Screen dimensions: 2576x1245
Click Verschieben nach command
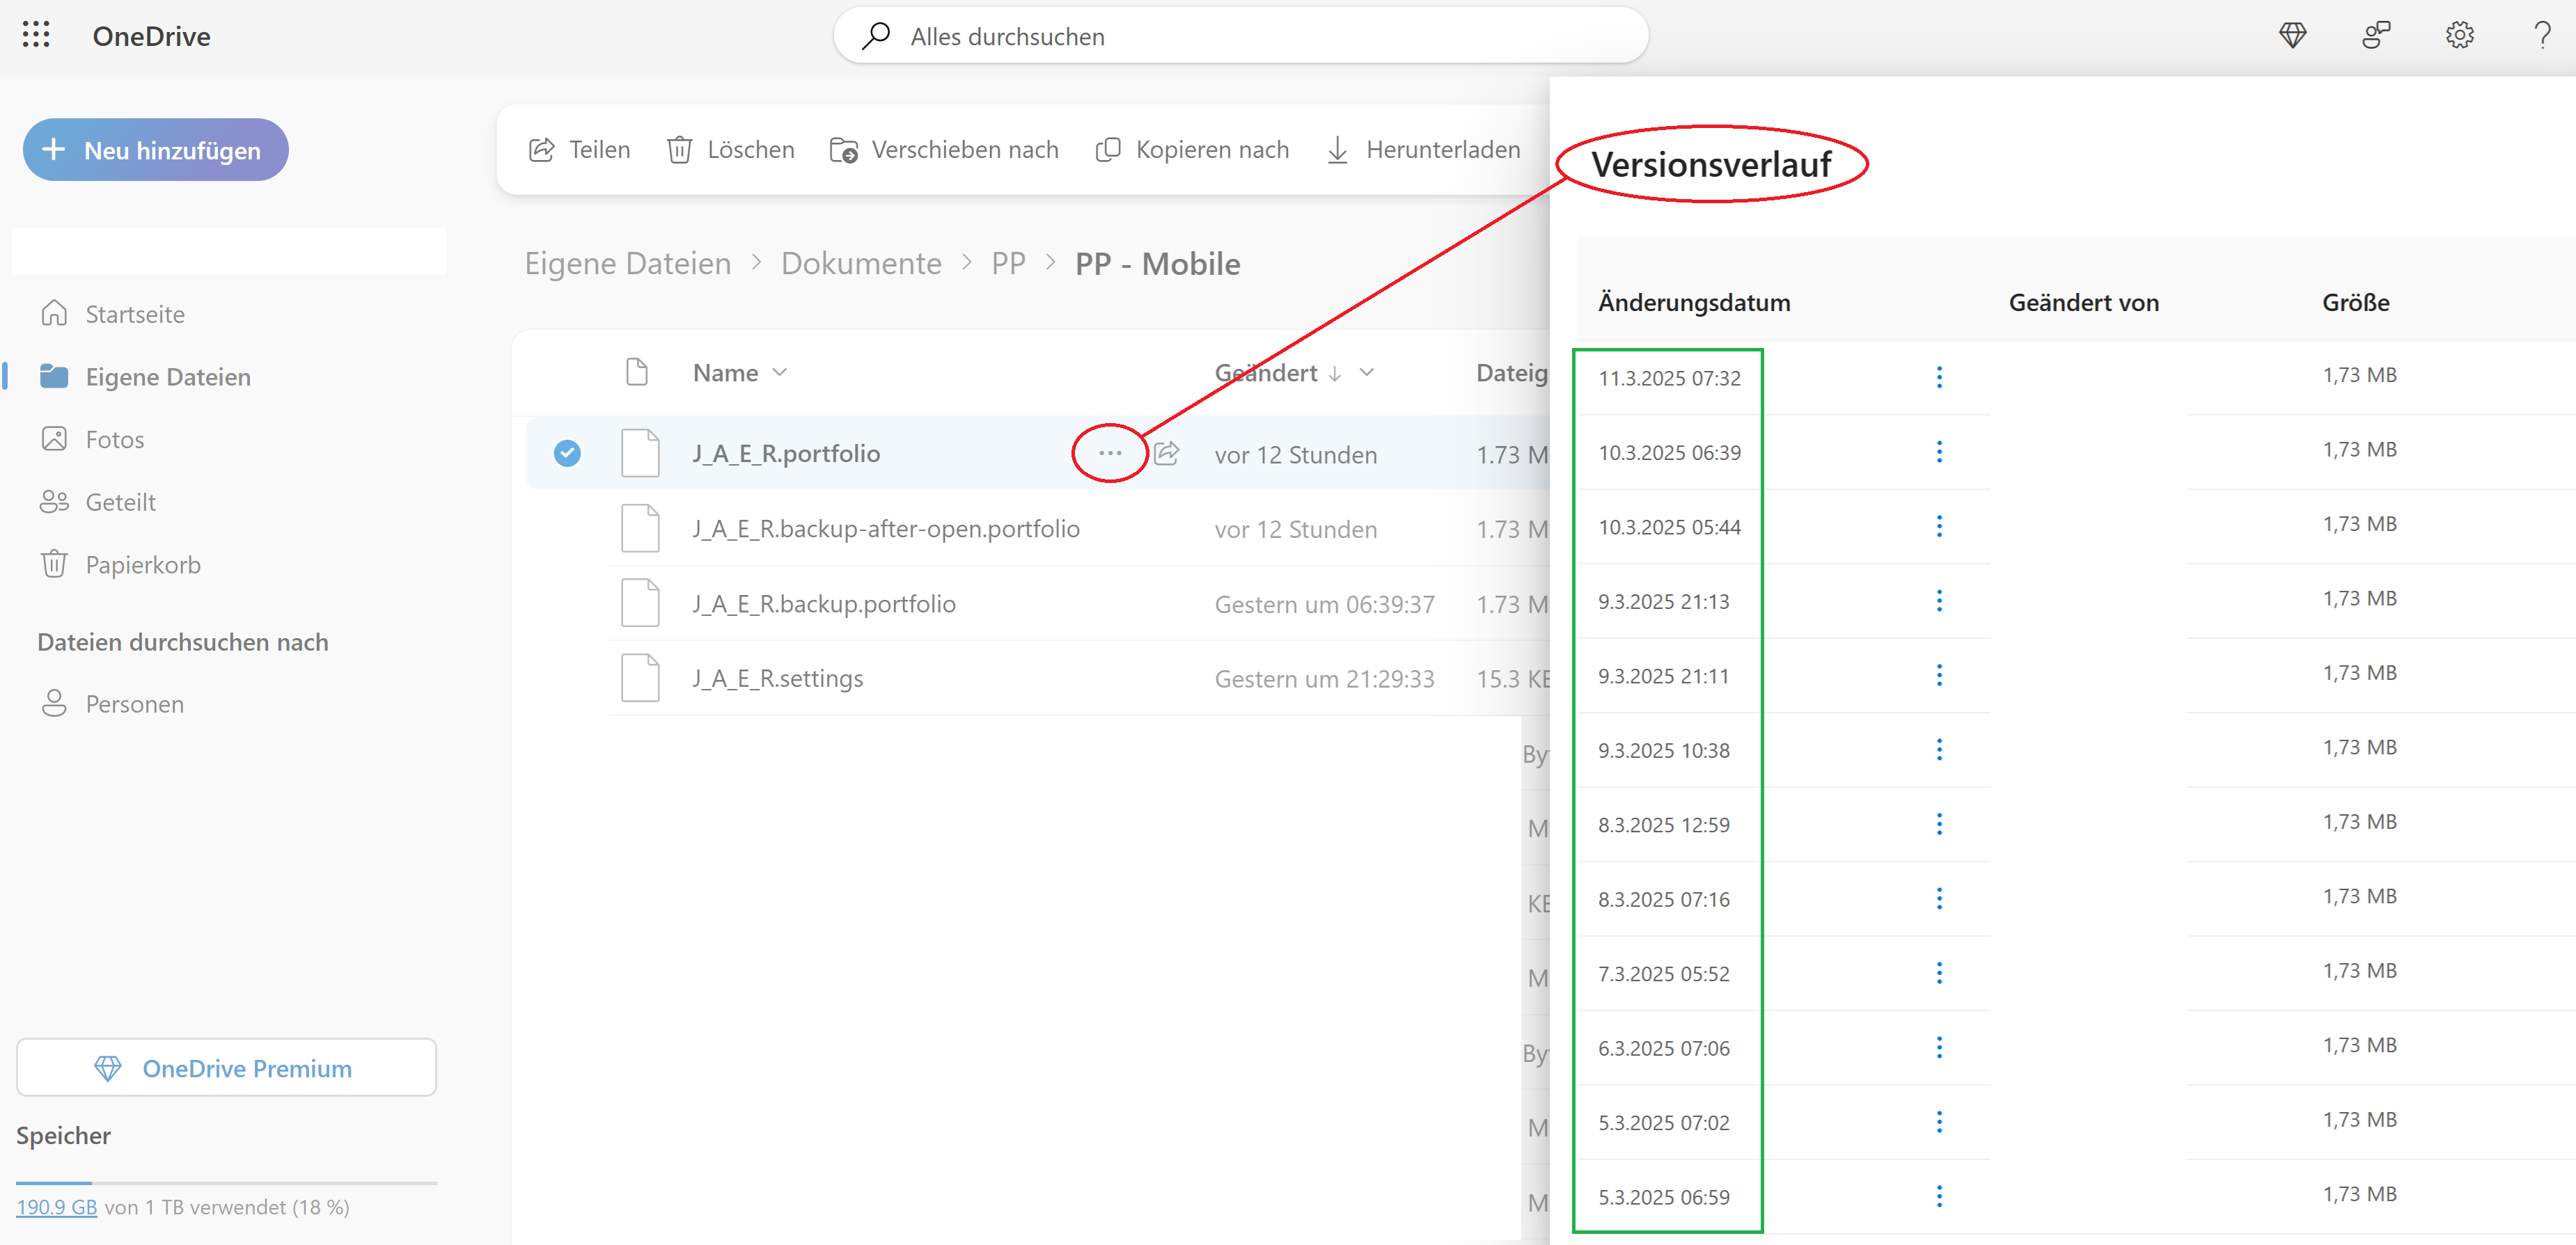[944, 150]
